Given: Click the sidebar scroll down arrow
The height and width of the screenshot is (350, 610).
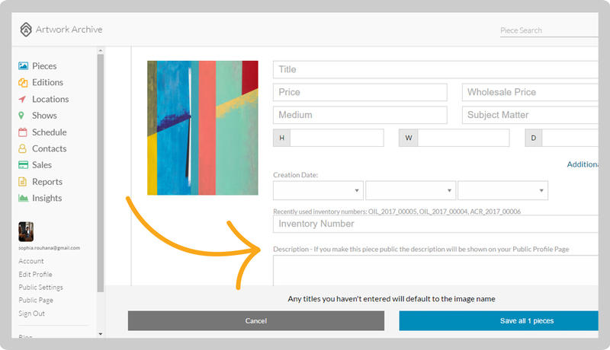Looking at the screenshot, I should (x=101, y=334).
